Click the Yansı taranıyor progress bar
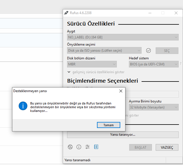Screen dimensions: 183x165 point(123,135)
